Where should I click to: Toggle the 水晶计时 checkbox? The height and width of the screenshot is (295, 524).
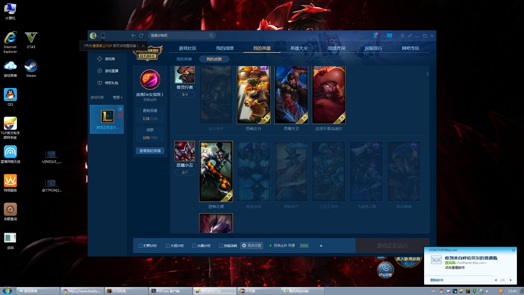tap(194, 246)
